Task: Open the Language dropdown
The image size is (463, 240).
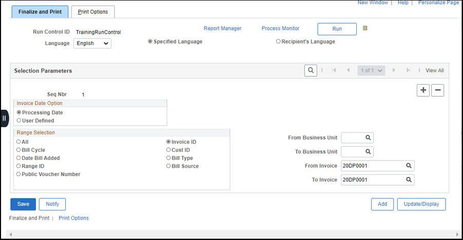Action: [x=92, y=44]
